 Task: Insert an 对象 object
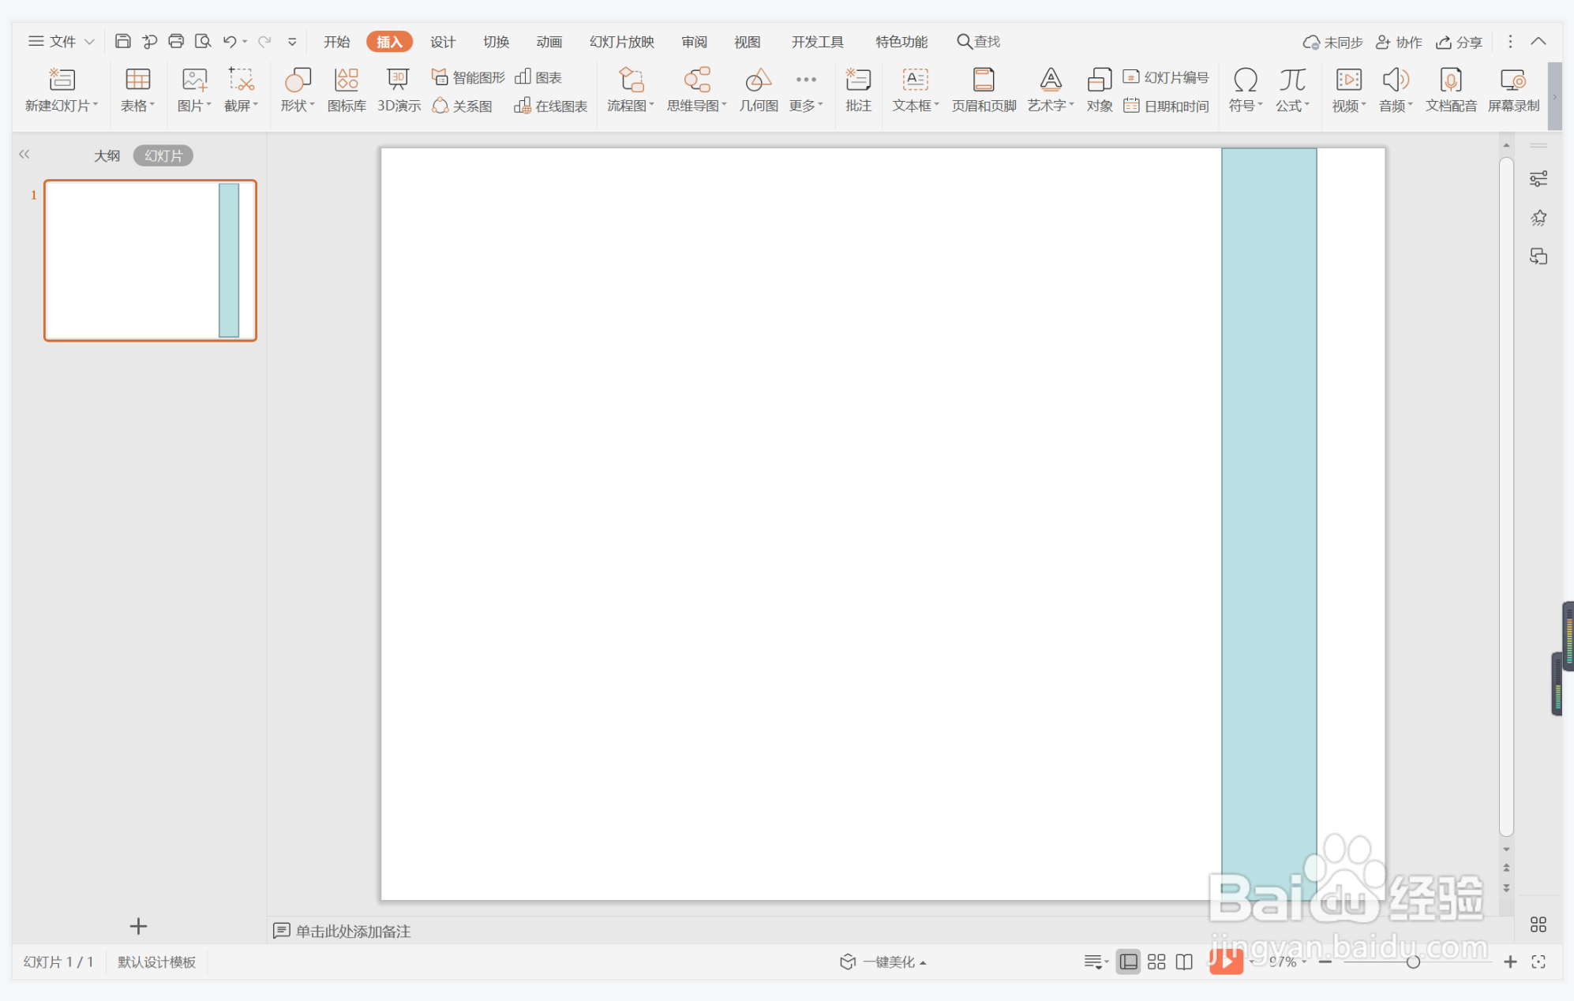(1099, 90)
